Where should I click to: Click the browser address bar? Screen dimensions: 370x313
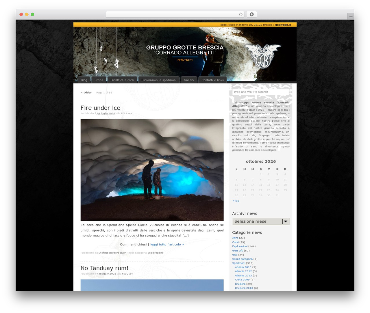pos(175,14)
